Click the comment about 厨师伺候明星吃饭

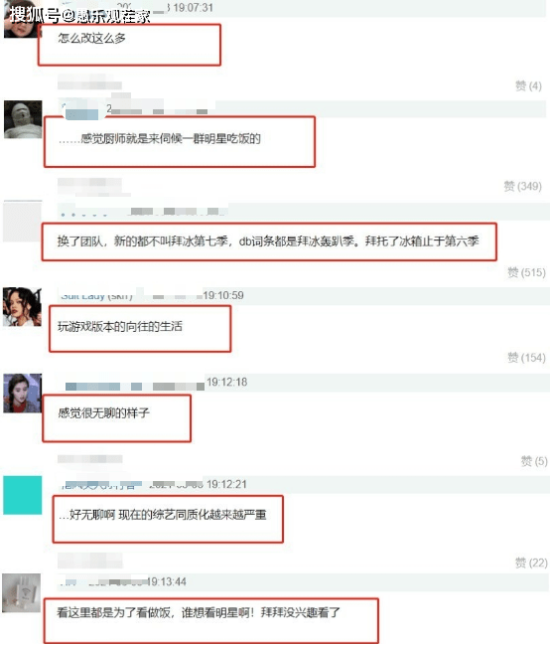coord(160,139)
